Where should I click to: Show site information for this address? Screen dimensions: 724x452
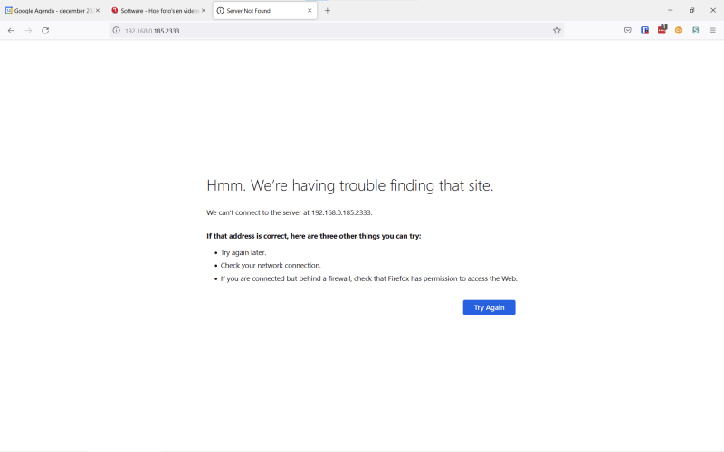tap(116, 30)
